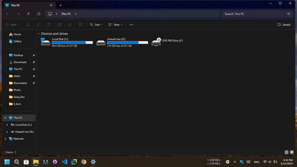This screenshot has height=167, width=297.
Task: Open the New dropdown menu
Action: point(12,25)
